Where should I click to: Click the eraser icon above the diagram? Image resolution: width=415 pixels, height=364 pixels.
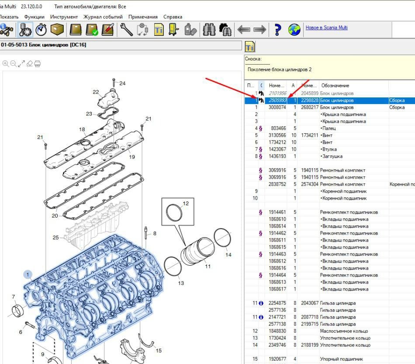(29, 64)
